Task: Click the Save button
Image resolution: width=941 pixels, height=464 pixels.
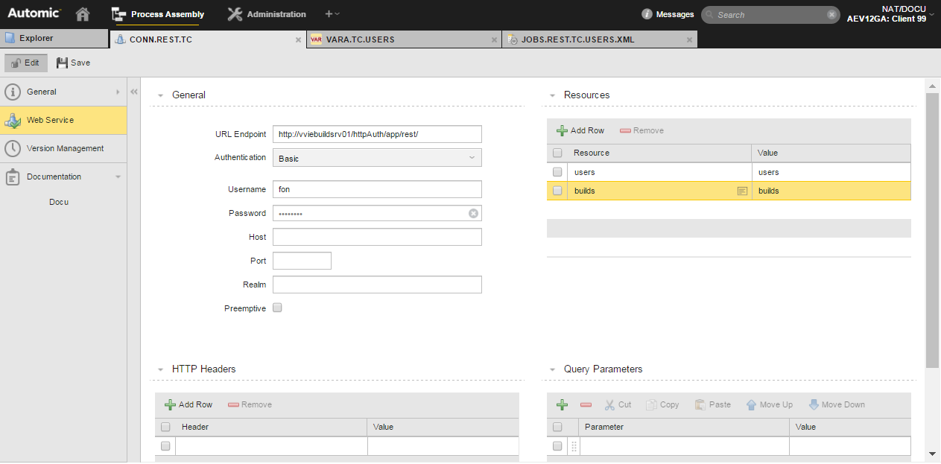Action: click(x=72, y=63)
